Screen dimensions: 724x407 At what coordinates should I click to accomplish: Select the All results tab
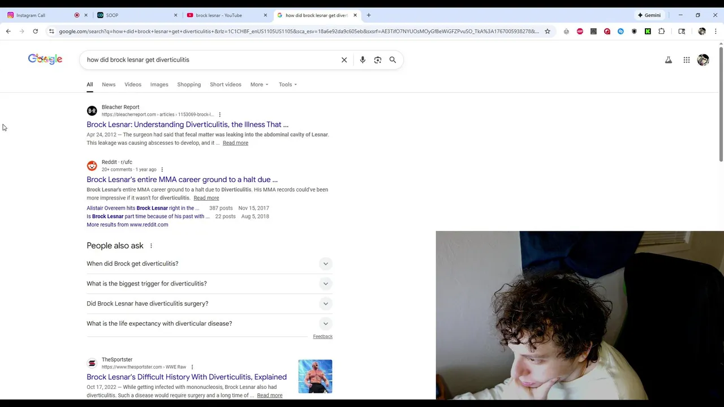click(89, 84)
